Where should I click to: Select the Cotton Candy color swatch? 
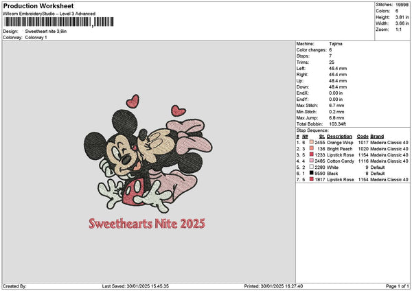tap(311, 161)
